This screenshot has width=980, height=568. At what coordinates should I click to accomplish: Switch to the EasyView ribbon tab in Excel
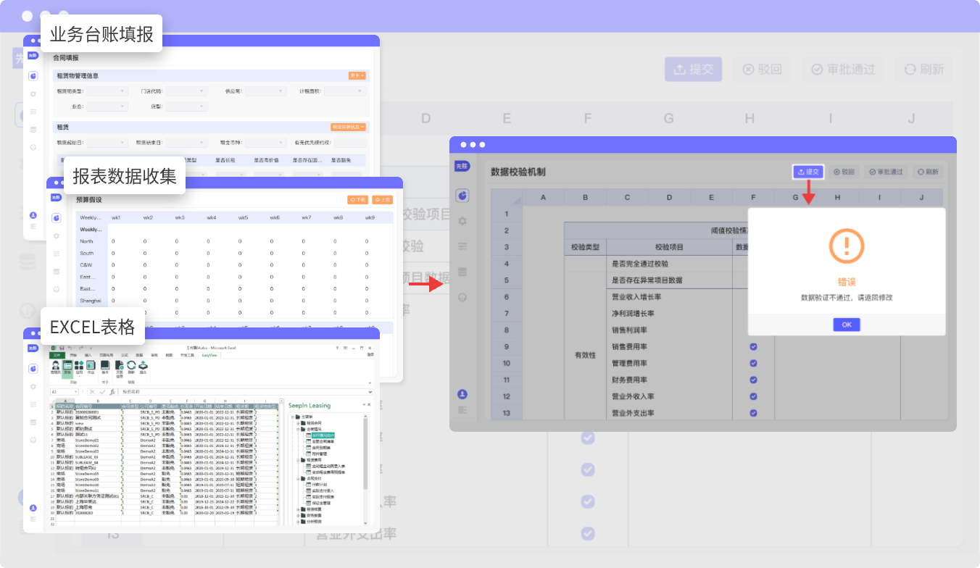[209, 356]
